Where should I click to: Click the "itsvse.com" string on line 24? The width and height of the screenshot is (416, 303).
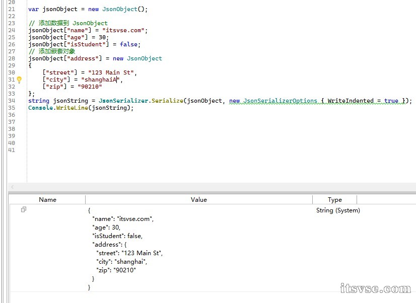point(123,30)
